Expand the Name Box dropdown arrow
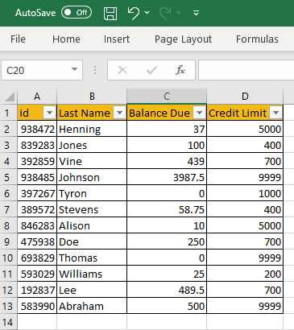 point(74,70)
